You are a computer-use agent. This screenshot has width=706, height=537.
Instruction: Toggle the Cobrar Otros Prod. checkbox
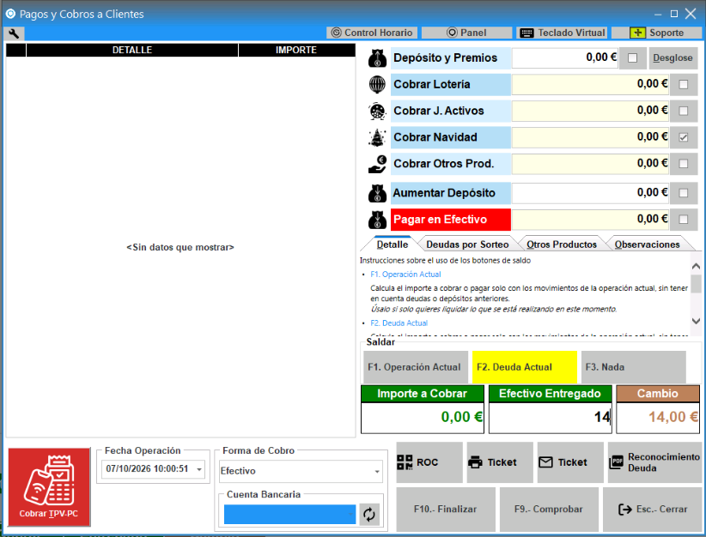(684, 164)
